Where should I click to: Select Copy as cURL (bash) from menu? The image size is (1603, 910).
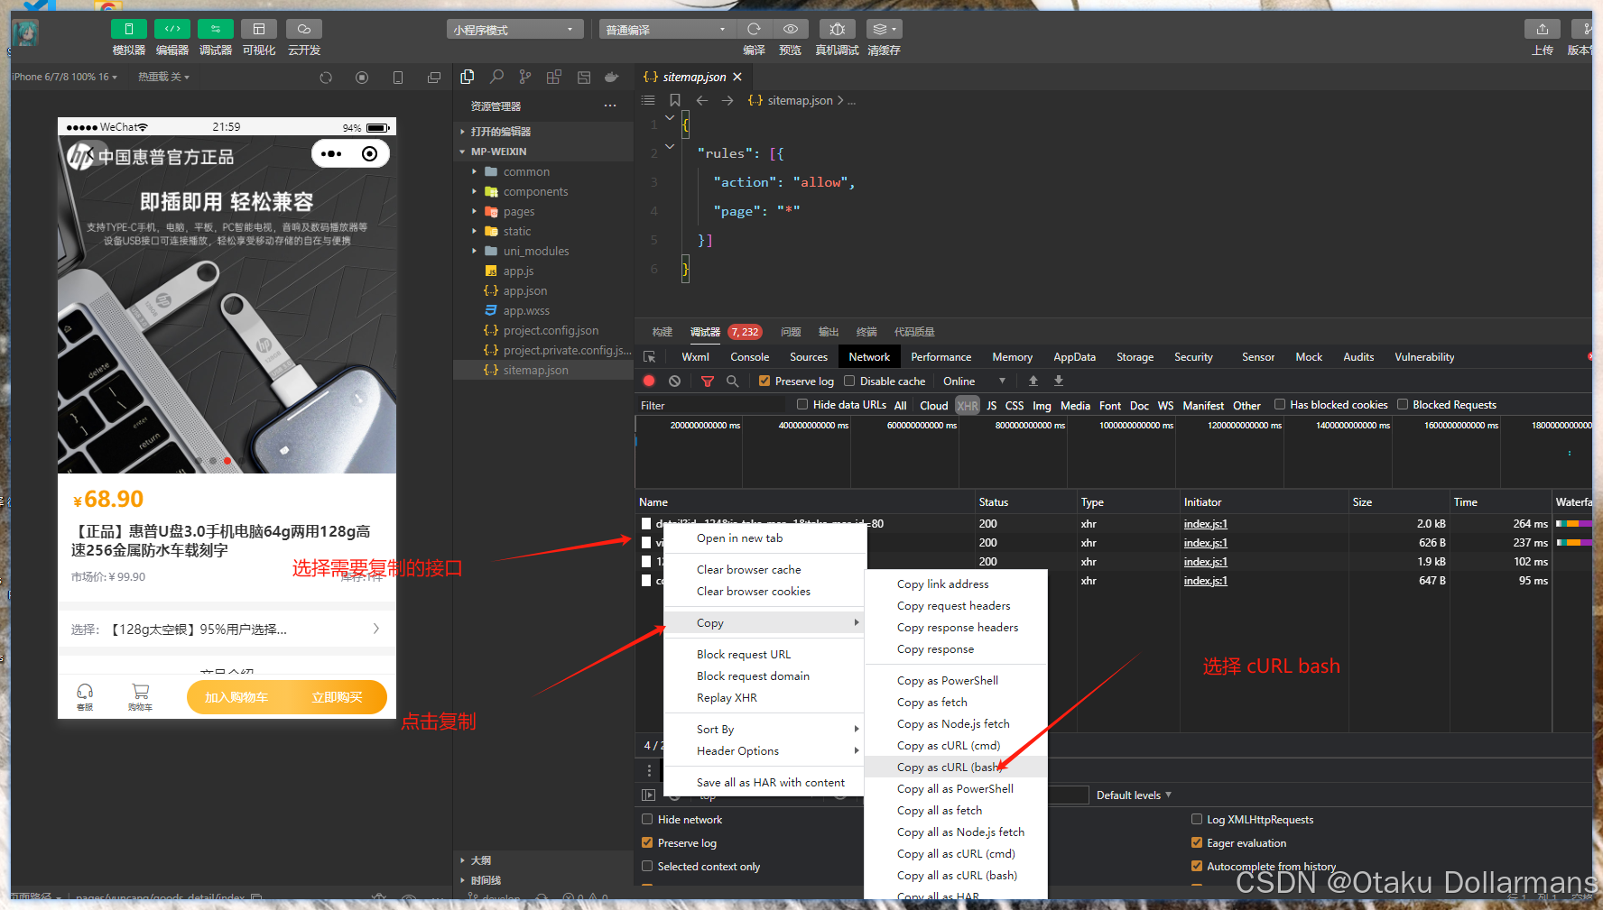950,767
